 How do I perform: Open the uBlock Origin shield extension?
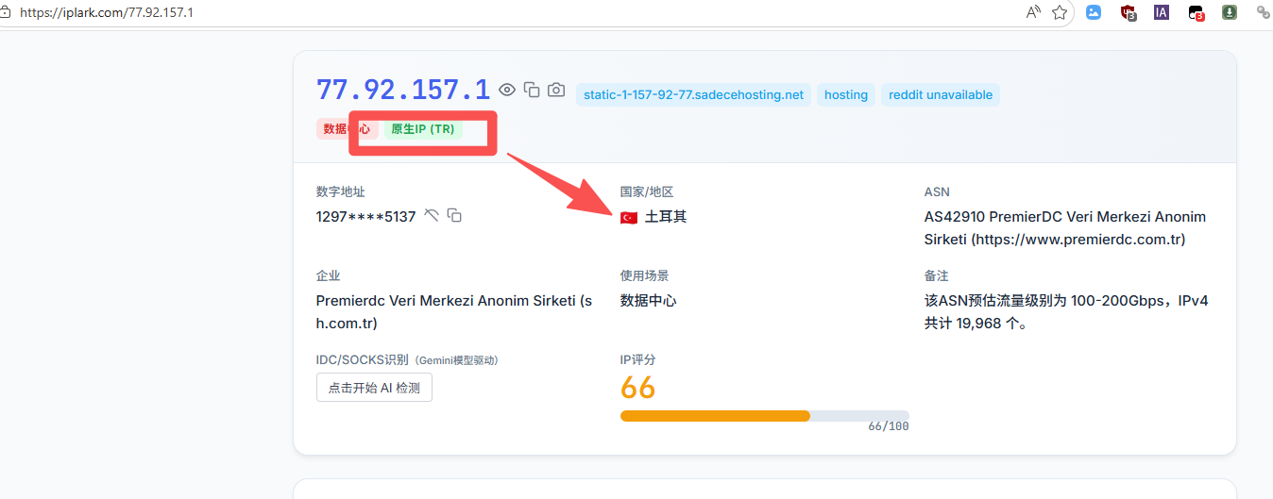[x=1128, y=13]
